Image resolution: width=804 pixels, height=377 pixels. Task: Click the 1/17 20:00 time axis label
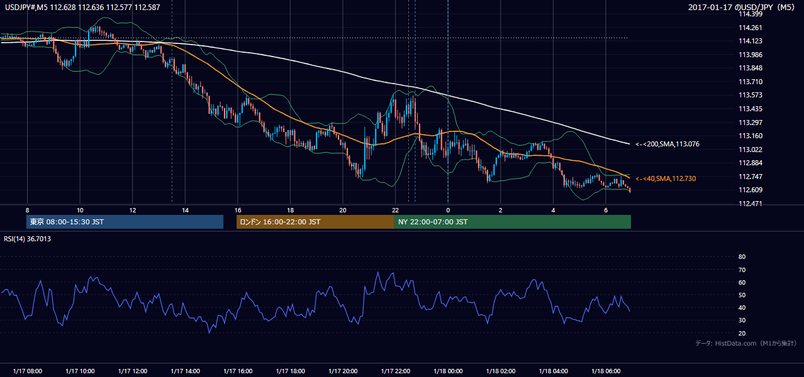[x=342, y=371]
